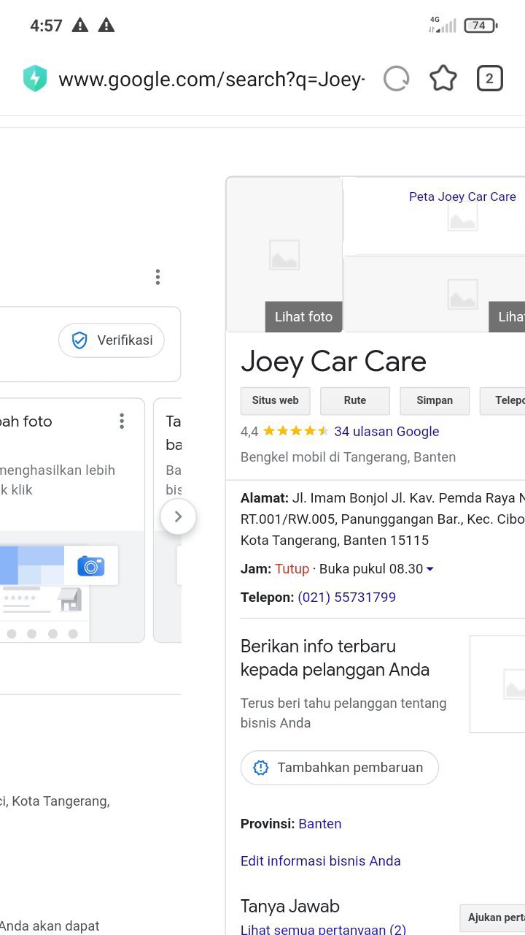
Task: Bookmark page with the star icon
Action: click(443, 79)
